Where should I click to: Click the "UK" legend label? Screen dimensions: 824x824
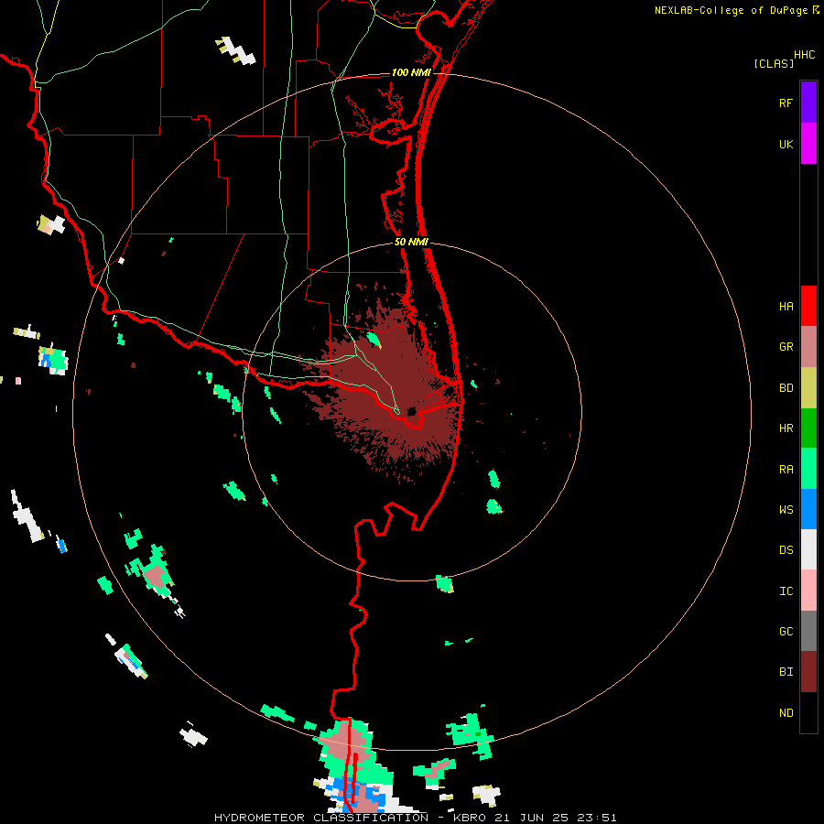pyautogui.click(x=786, y=144)
